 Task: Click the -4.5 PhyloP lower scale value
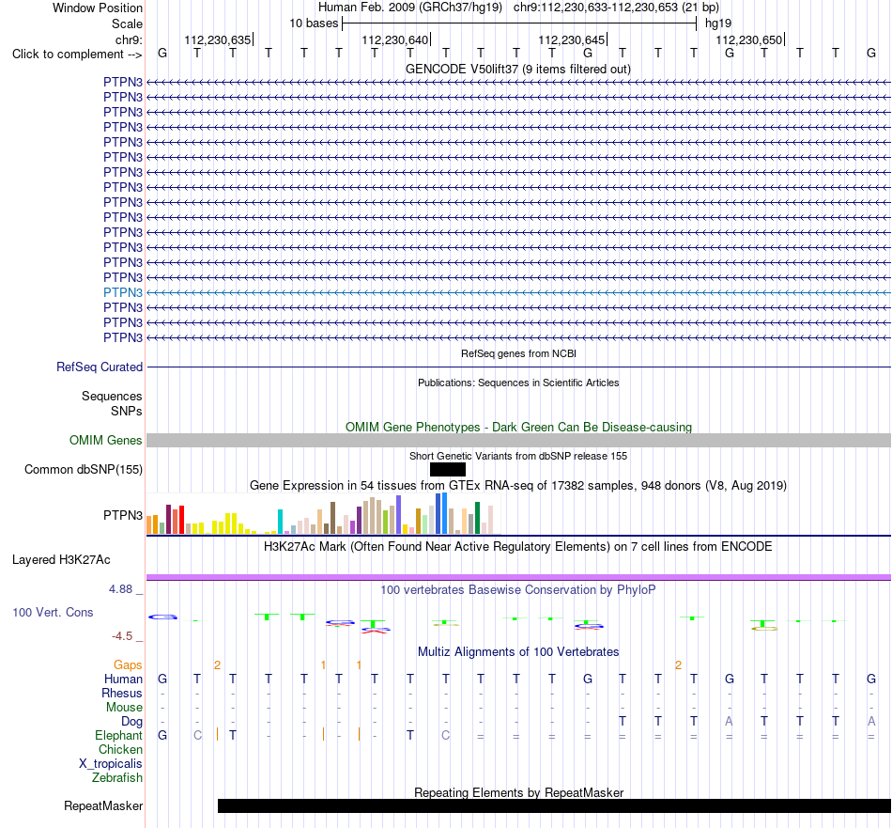tap(122, 636)
